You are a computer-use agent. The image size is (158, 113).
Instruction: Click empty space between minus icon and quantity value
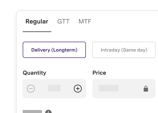point(42,89)
